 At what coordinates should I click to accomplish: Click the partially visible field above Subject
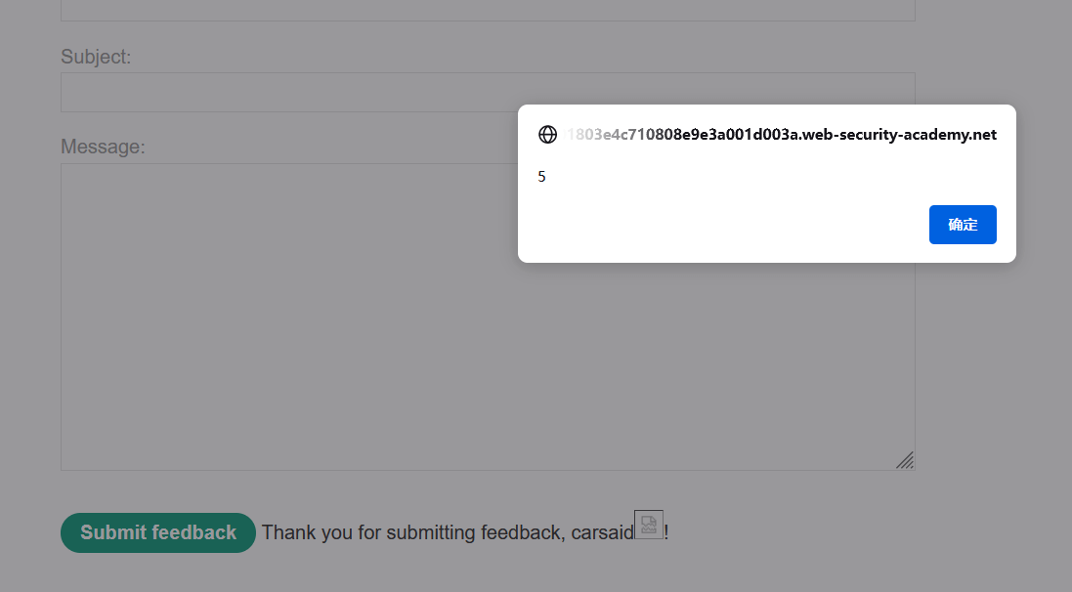point(488,12)
